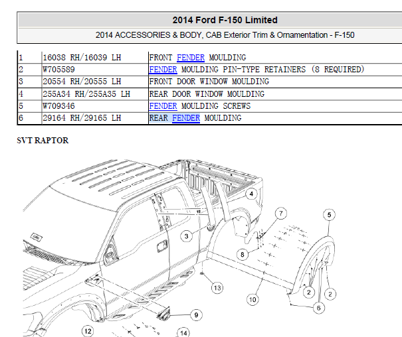Open FENDER link in Moulding Screws row
Screen dimensions: 402x337
tap(163, 106)
